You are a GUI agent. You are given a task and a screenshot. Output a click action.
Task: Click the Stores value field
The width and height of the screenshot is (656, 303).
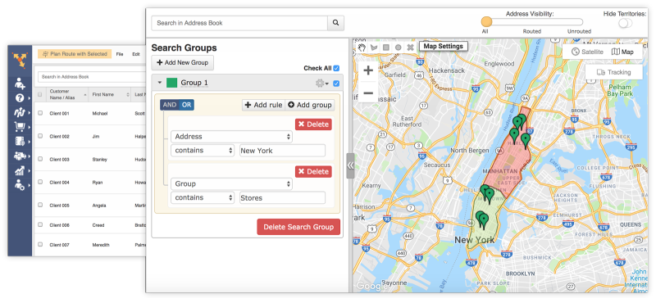pyautogui.click(x=282, y=197)
